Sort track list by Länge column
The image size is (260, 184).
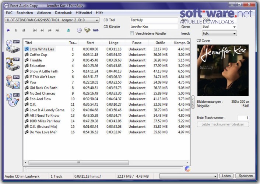(113, 43)
